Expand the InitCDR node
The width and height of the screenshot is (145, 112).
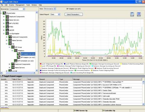pos(4,30)
